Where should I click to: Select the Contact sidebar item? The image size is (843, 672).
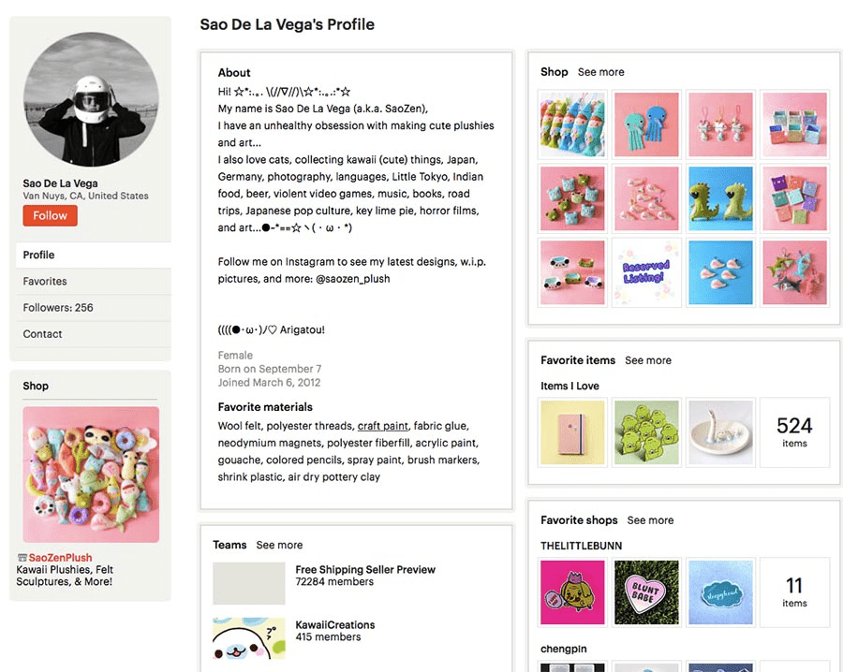[42, 333]
